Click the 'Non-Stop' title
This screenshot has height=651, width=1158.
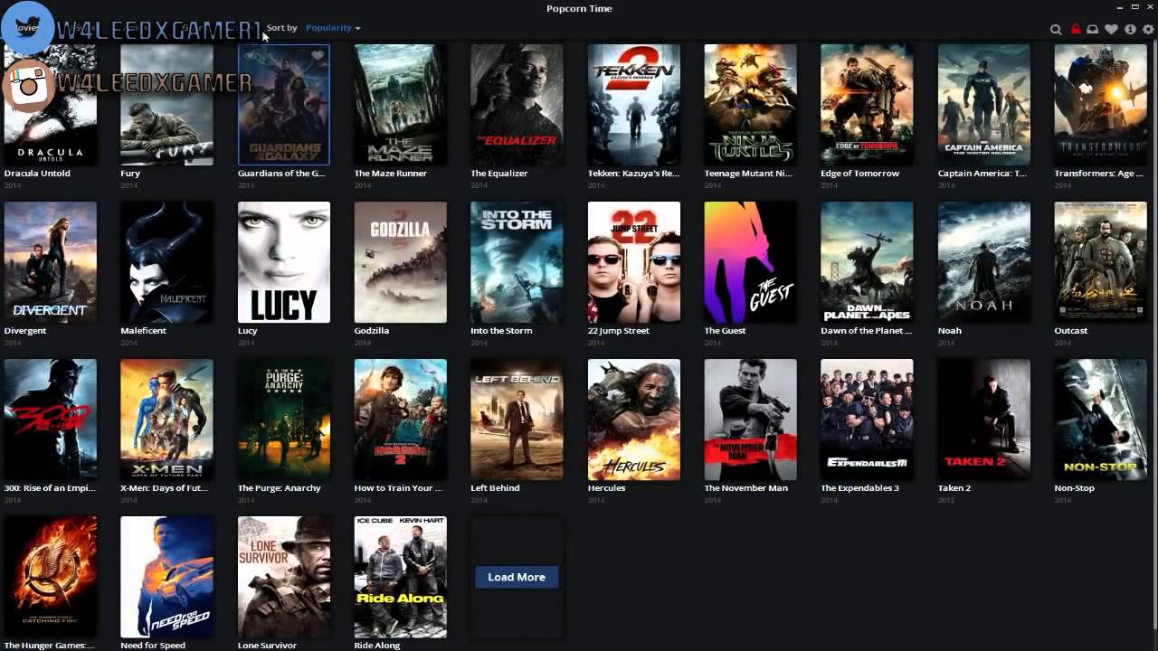tap(1075, 487)
